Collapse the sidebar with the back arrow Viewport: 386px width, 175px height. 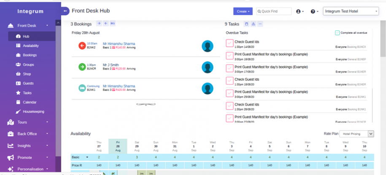(x=65, y=11)
